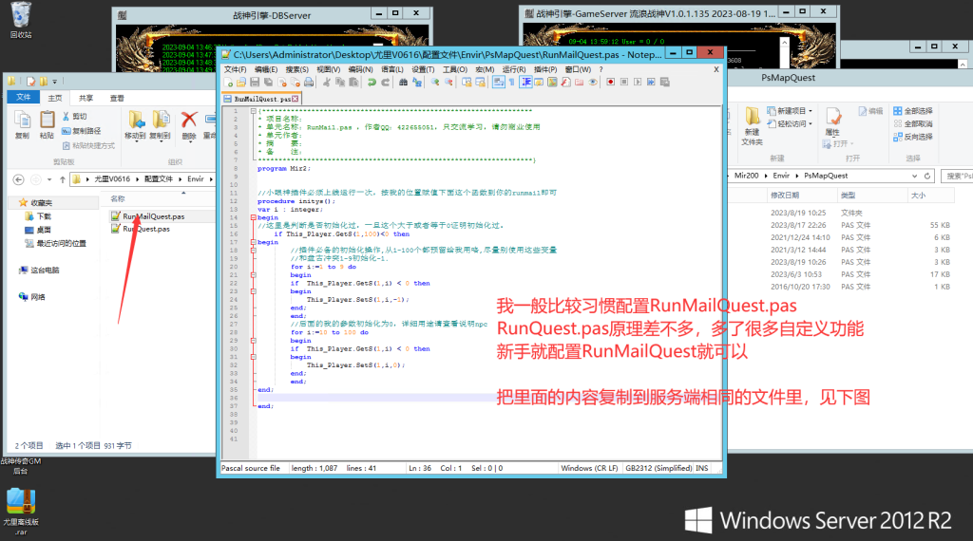Select 这台电脑 in left Explorer navigation pane
This screenshot has height=541, width=973.
click(x=38, y=270)
